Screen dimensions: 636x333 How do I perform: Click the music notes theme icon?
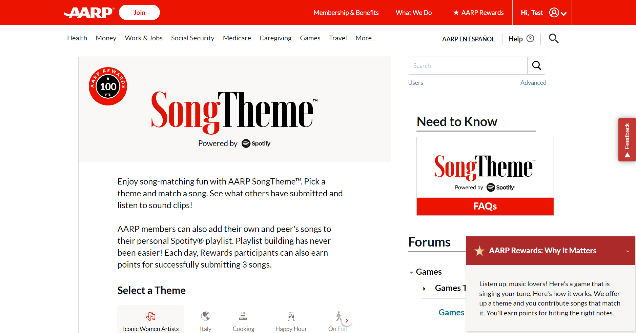click(151, 316)
